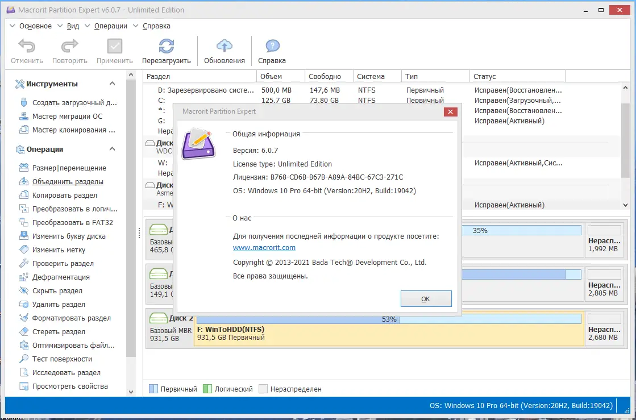Open the Вид menu

[73, 26]
